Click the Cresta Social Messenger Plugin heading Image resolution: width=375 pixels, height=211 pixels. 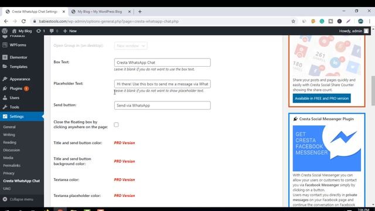pos(326,119)
